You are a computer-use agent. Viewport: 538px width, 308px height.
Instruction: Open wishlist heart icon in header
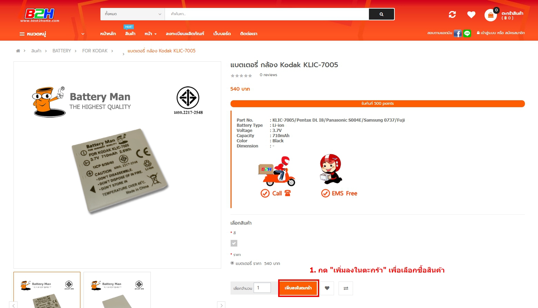point(471,14)
